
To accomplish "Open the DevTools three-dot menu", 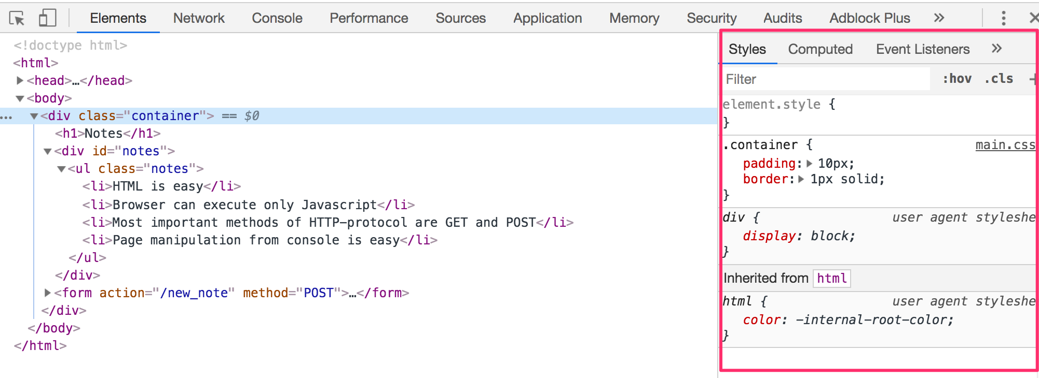I will coord(1003,18).
